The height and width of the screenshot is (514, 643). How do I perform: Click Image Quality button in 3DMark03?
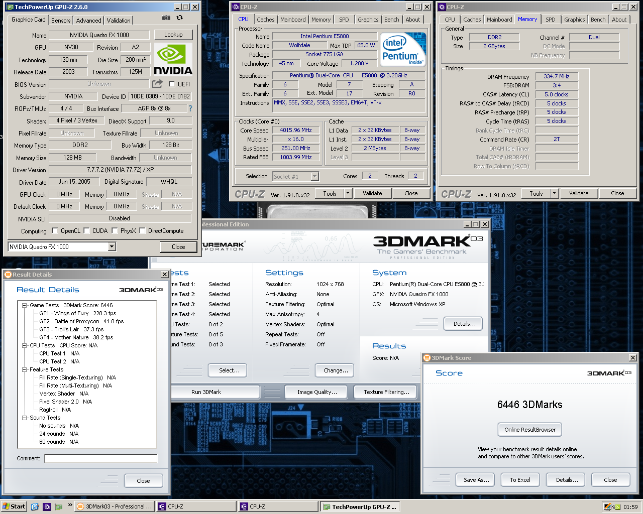(x=317, y=392)
